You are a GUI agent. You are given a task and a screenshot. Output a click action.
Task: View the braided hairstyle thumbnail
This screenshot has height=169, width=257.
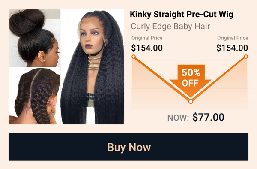point(34,96)
